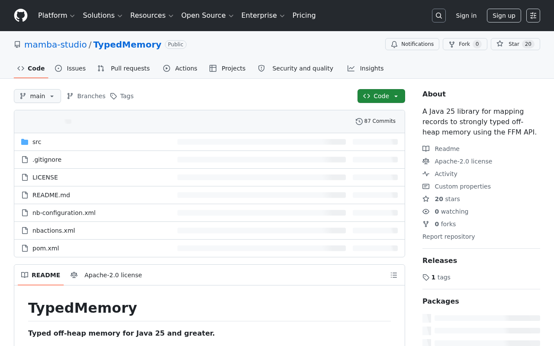The image size is (554, 346).
Task: Open the Insights tab
Action: [365, 68]
